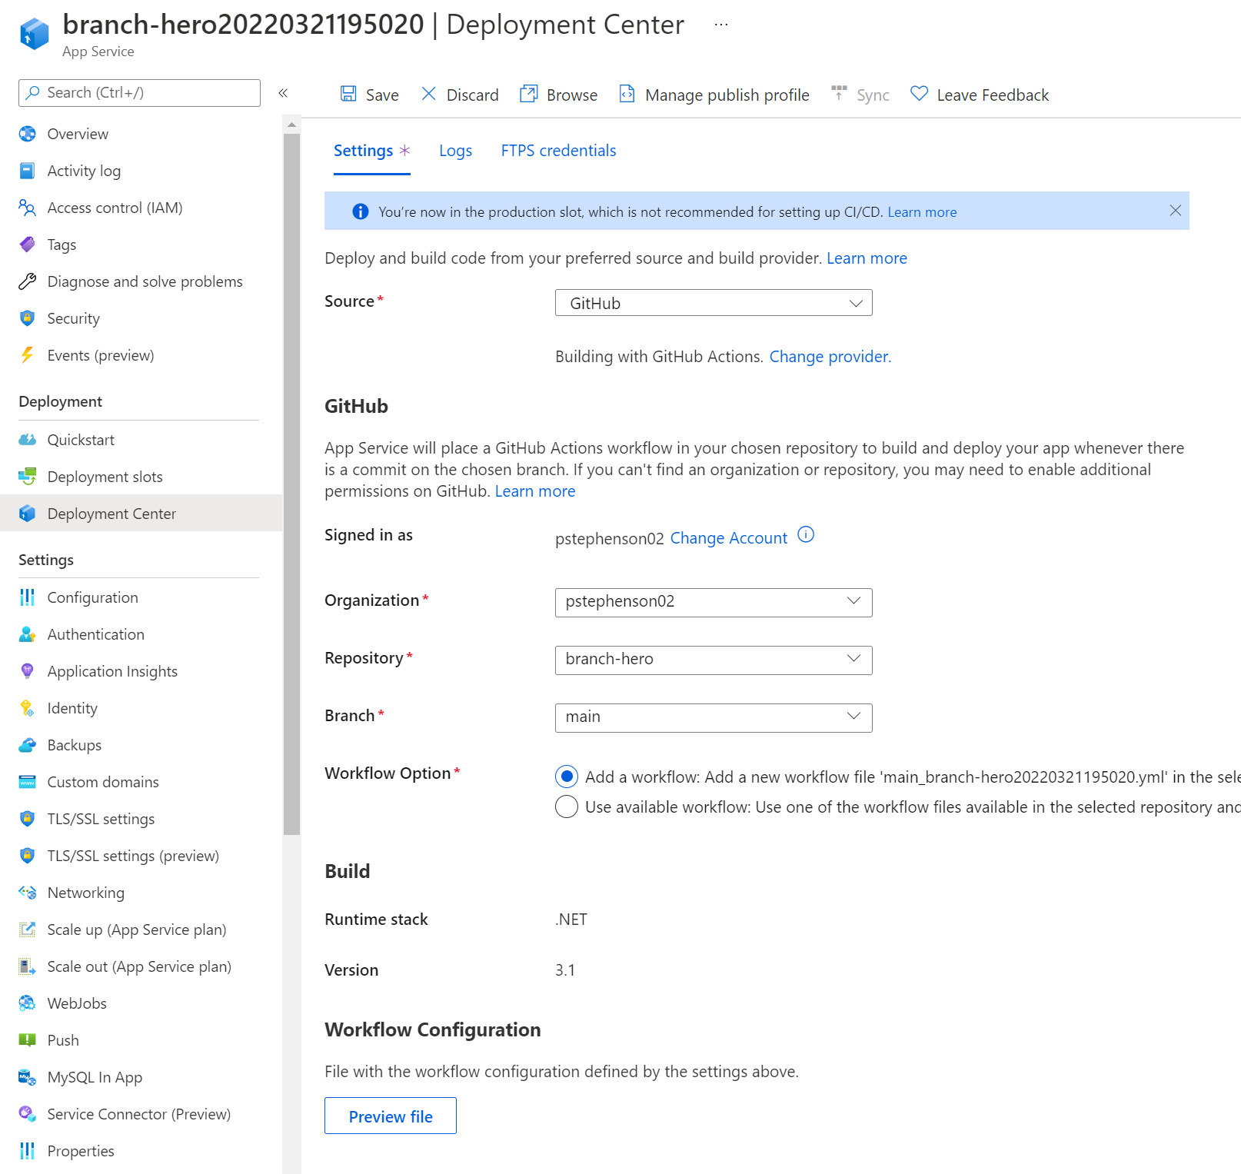This screenshot has width=1241, height=1174.
Task: Click the Change provider link
Action: coord(830,357)
